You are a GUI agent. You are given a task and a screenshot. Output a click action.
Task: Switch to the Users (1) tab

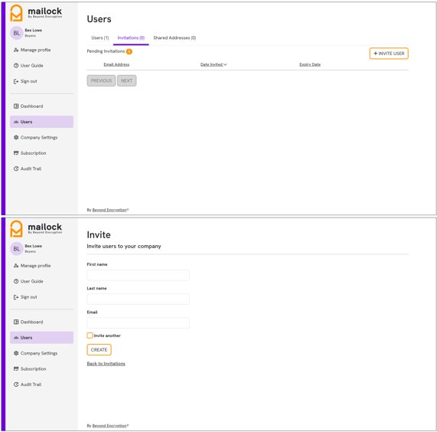tap(100, 38)
